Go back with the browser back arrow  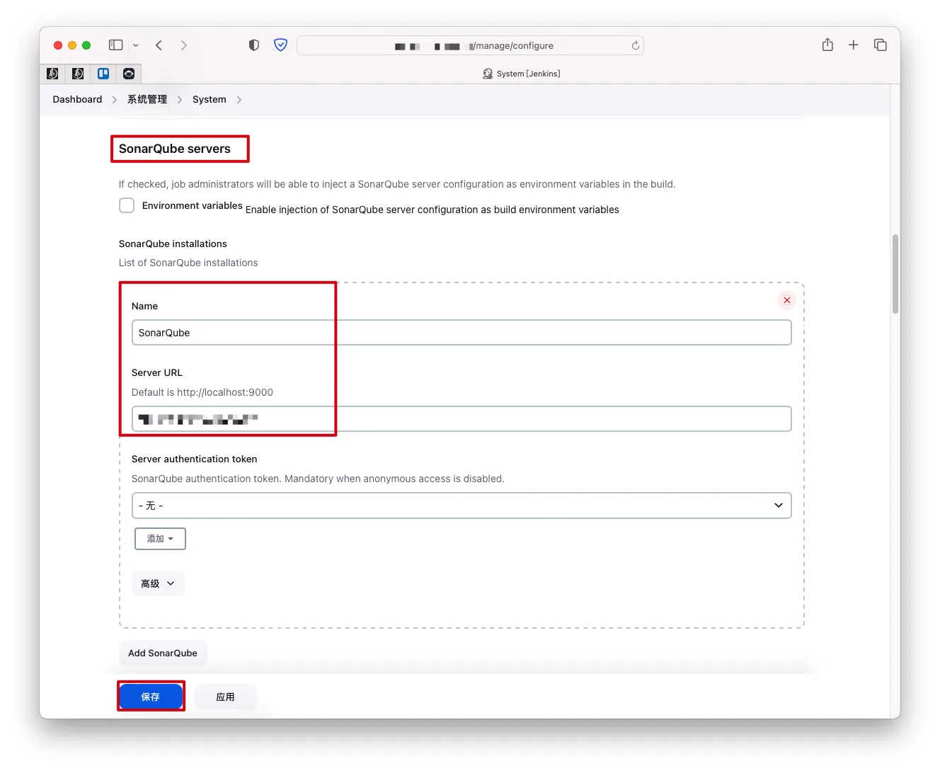pos(159,45)
